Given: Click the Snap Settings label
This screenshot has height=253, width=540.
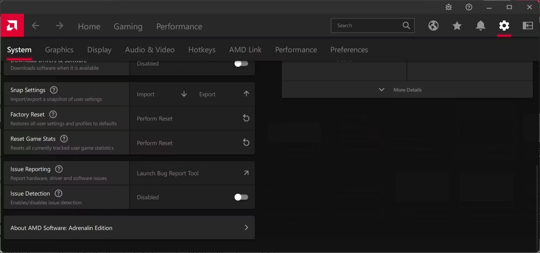Looking at the screenshot, I should 28,90.
